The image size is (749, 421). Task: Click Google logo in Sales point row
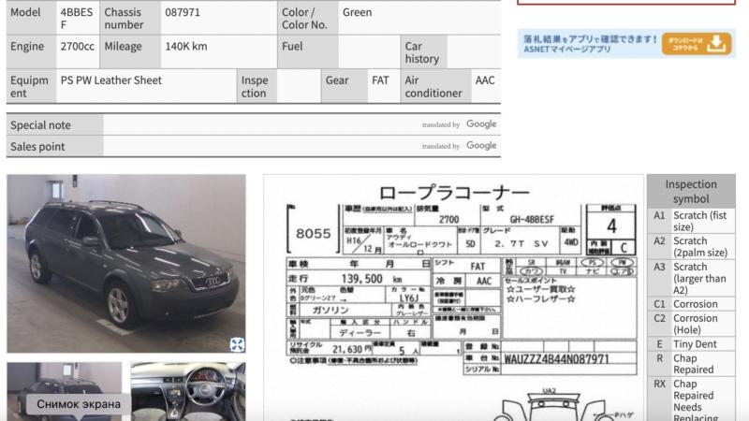(481, 146)
